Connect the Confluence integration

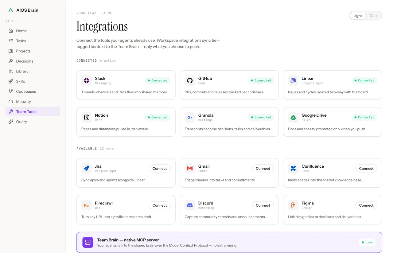(366, 168)
